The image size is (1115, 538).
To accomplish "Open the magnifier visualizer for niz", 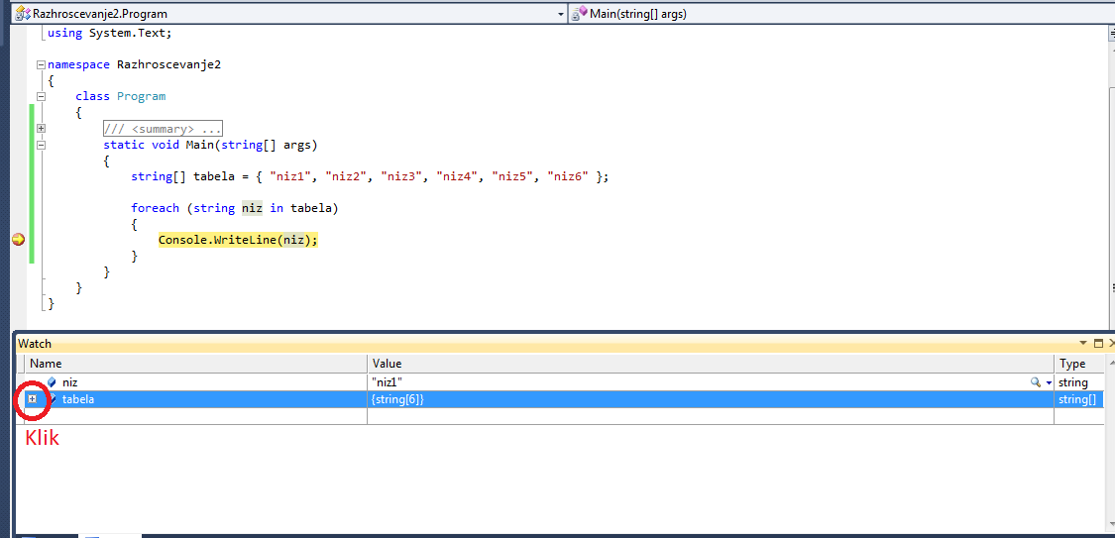I will 1036,382.
